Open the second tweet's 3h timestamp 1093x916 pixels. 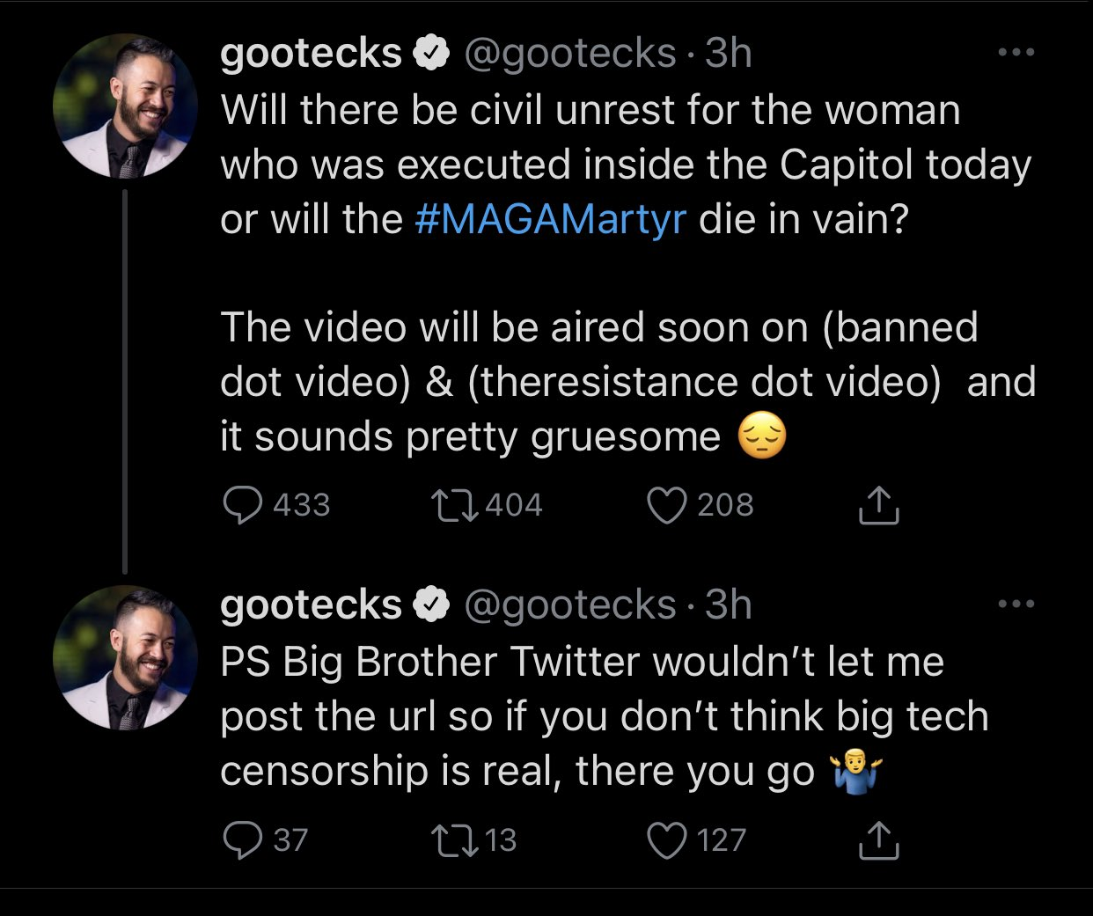click(729, 605)
